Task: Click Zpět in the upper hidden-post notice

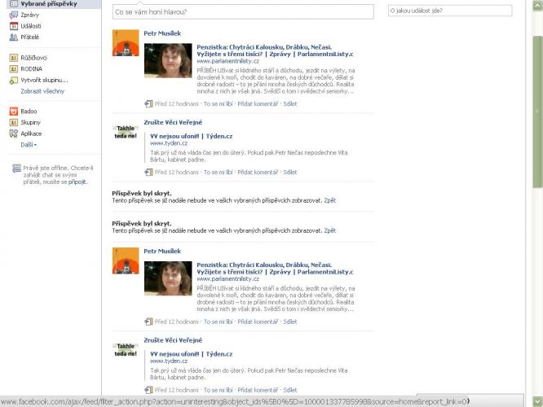Action: click(330, 200)
